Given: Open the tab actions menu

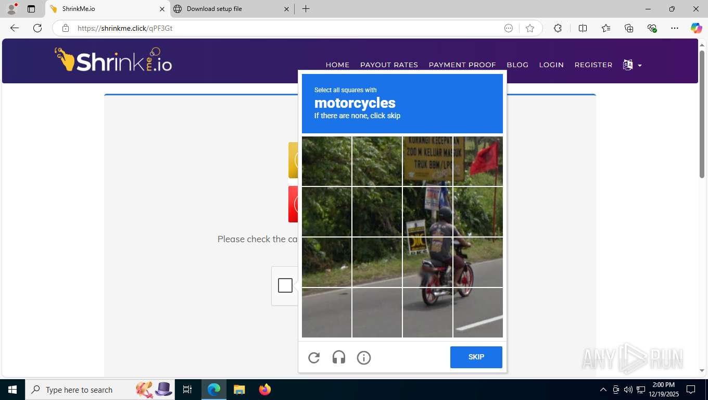Looking at the screenshot, I should pos(31,9).
